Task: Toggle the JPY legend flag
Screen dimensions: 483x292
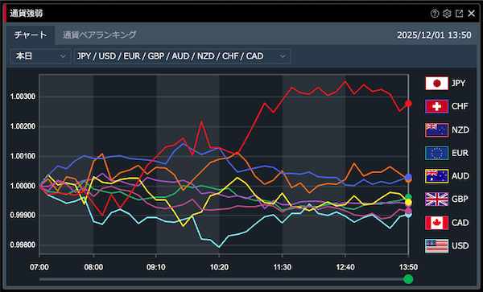Action: 437,84
